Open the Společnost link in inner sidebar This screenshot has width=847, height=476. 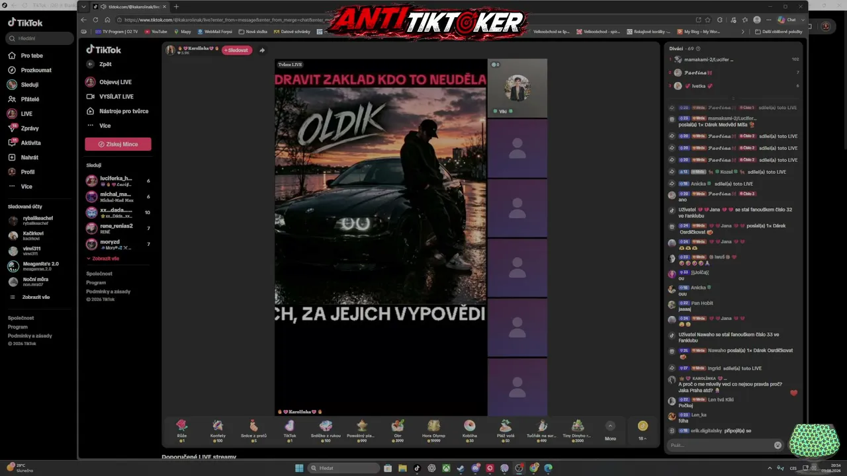tap(99, 274)
